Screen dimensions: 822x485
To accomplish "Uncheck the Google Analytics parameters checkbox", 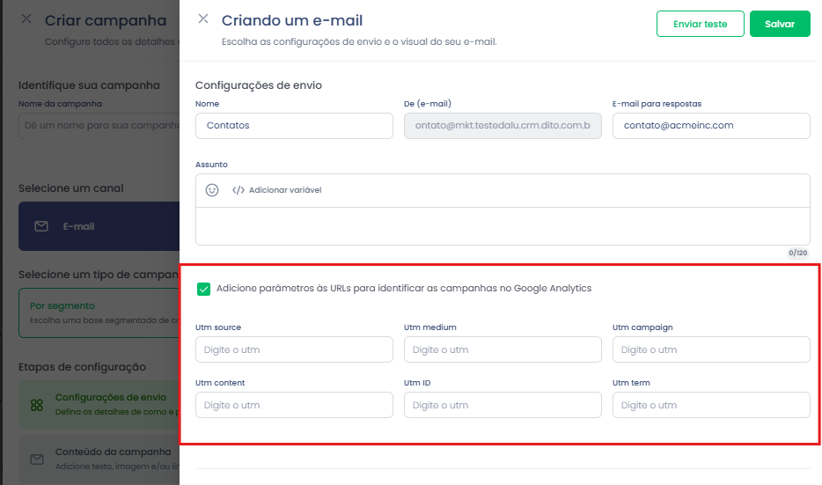I will click(x=203, y=289).
